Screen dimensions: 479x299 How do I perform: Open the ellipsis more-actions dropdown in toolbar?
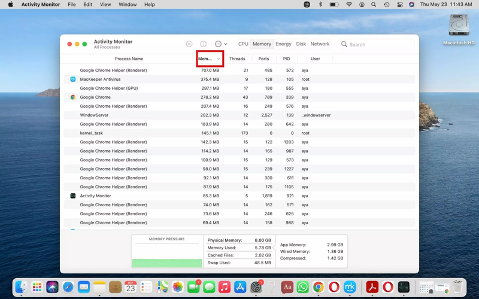221,44
